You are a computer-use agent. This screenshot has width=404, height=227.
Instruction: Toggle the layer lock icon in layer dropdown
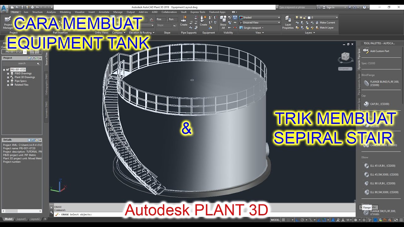(x=305, y=18)
